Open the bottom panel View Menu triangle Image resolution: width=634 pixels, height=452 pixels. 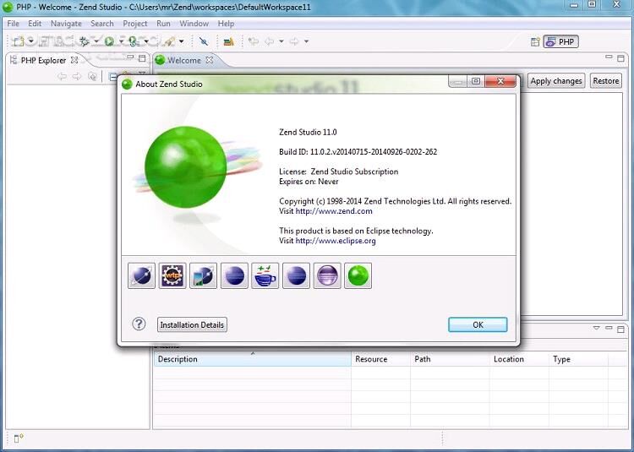597,328
